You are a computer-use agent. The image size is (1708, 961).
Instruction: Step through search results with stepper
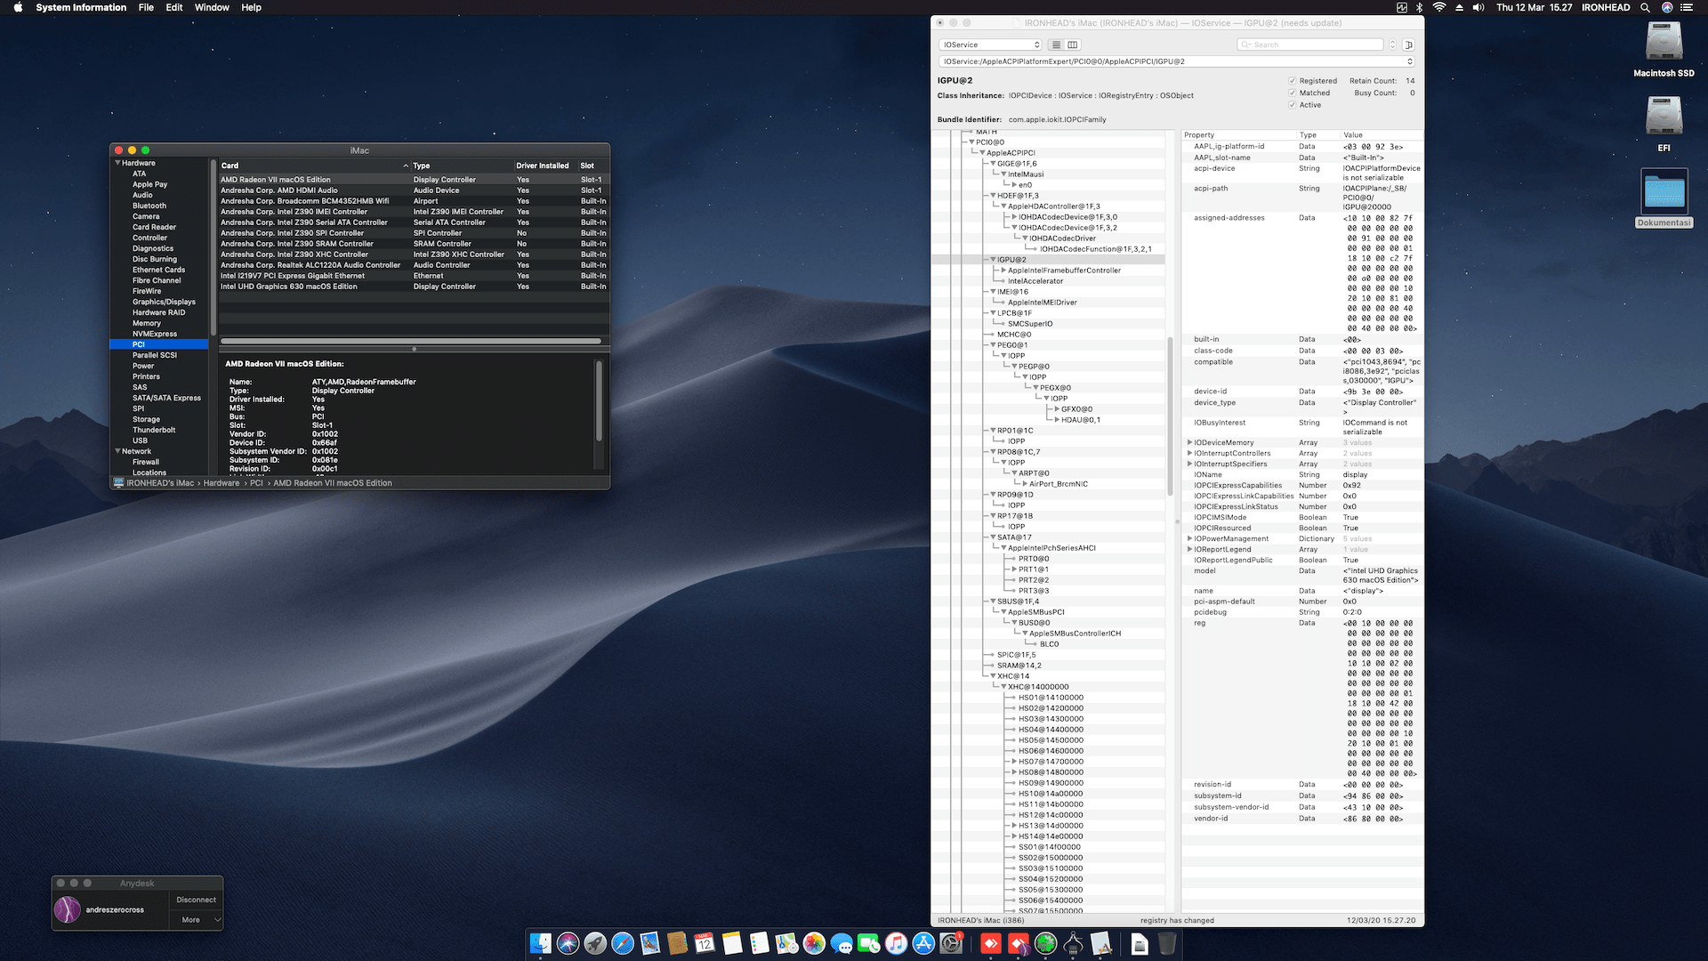[1392, 44]
